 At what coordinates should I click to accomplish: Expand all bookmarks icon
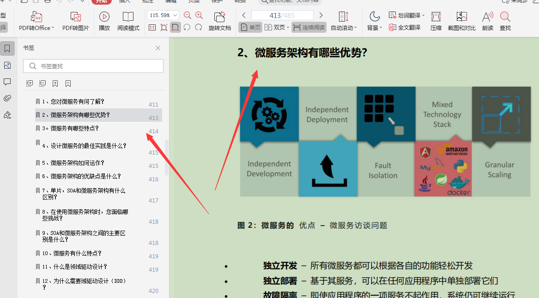point(30,83)
